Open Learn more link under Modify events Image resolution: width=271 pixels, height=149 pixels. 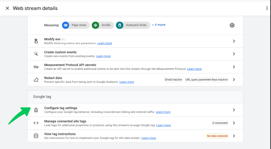[104, 43]
